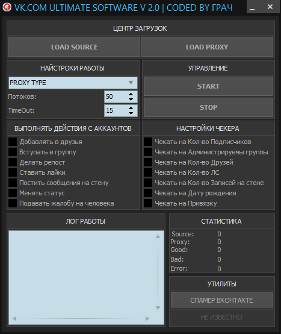The image size is (281, 334).
Task: Toggle Чекать на Кол-во ЛС
Action: point(148,172)
